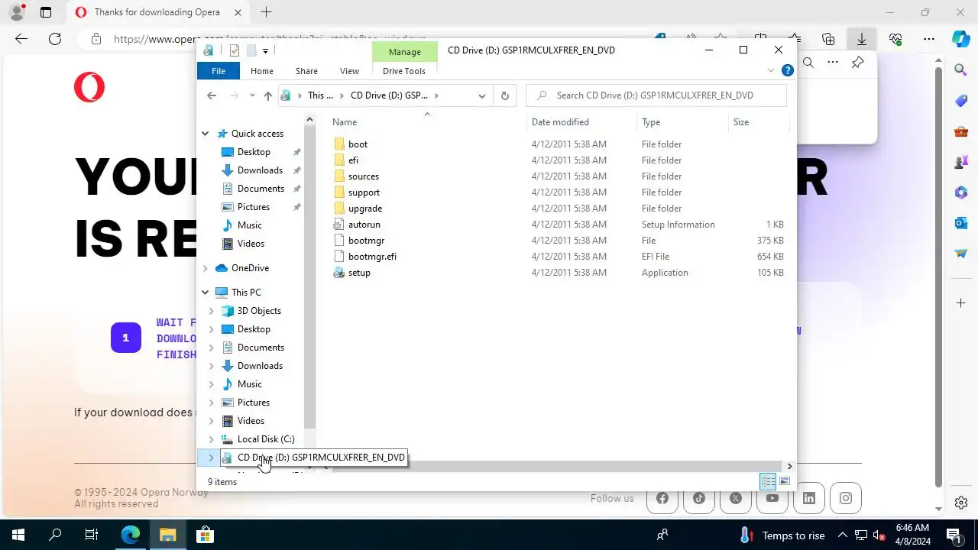The image size is (978, 550).
Task: Open recent locations dropdown arrow
Action: [251, 95]
